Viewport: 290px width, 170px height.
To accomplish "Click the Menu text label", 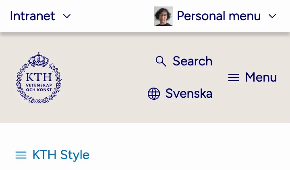I will pyautogui.click(x=261, y=78).
